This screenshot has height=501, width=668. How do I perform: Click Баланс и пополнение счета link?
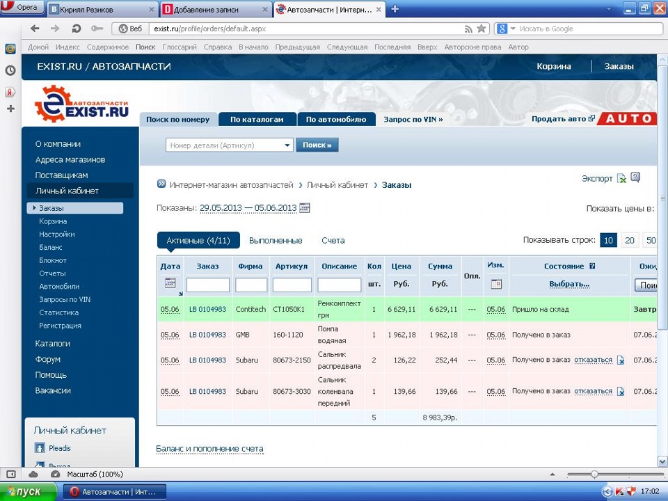tap(209, 449)
